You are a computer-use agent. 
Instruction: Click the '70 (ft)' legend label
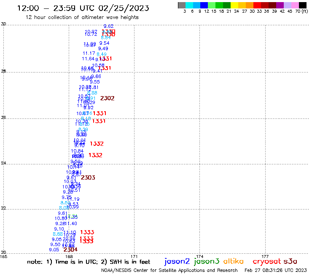[x=301, y=11]
